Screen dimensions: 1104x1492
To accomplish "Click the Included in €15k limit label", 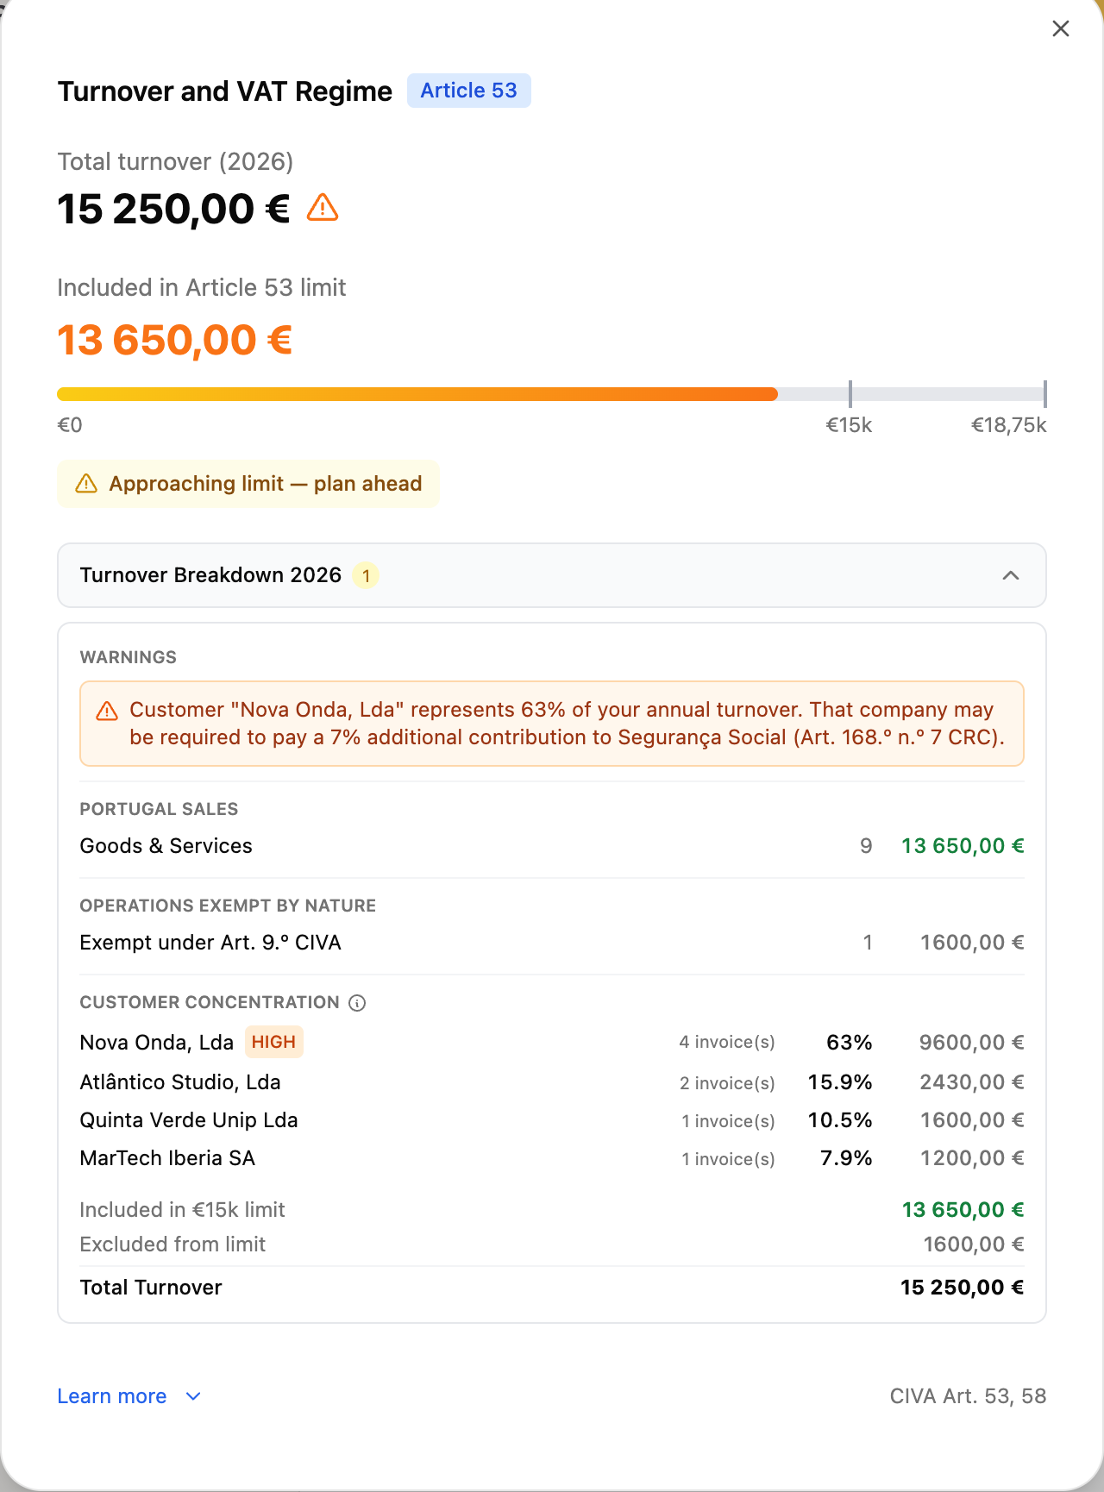I will pos(182,1210).
